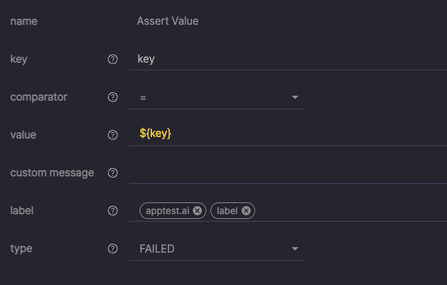Focus the key input field
Viewport: 447px width, 285px height.
pyautogui.click(x=288, y=59)
